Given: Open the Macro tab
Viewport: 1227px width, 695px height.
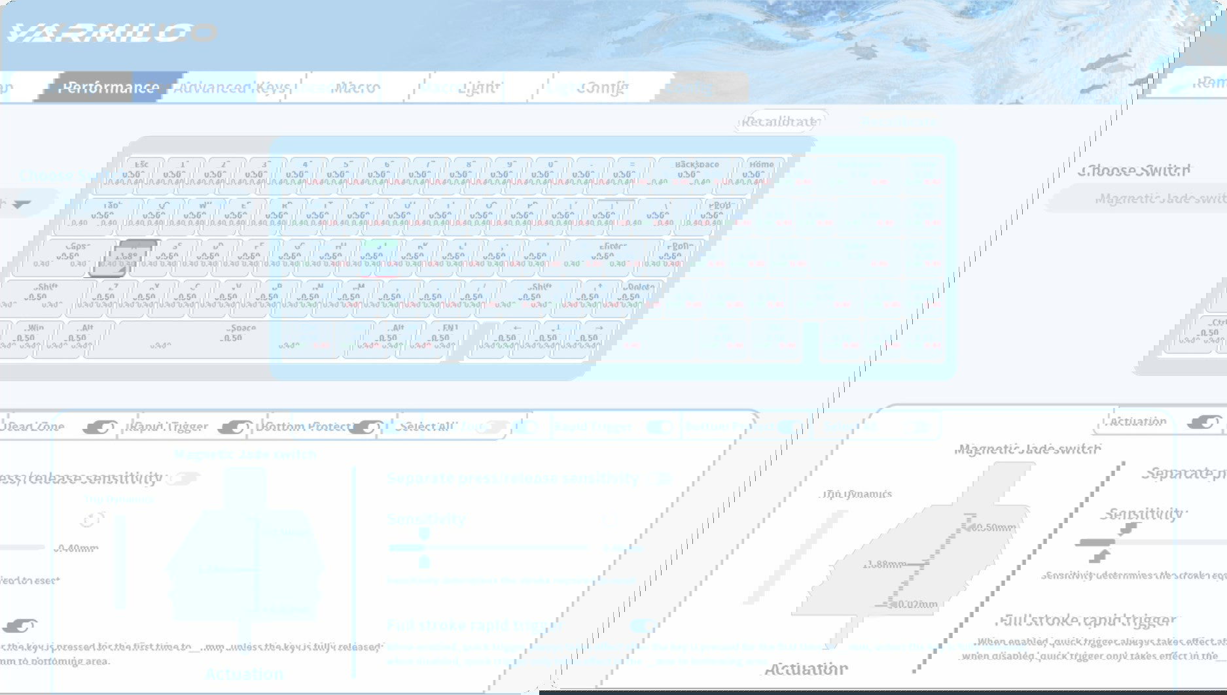Looking at the screenshot, I should click(355, 88).
